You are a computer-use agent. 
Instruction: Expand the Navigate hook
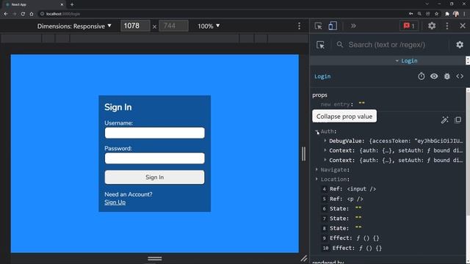click(x=317, y=169)
